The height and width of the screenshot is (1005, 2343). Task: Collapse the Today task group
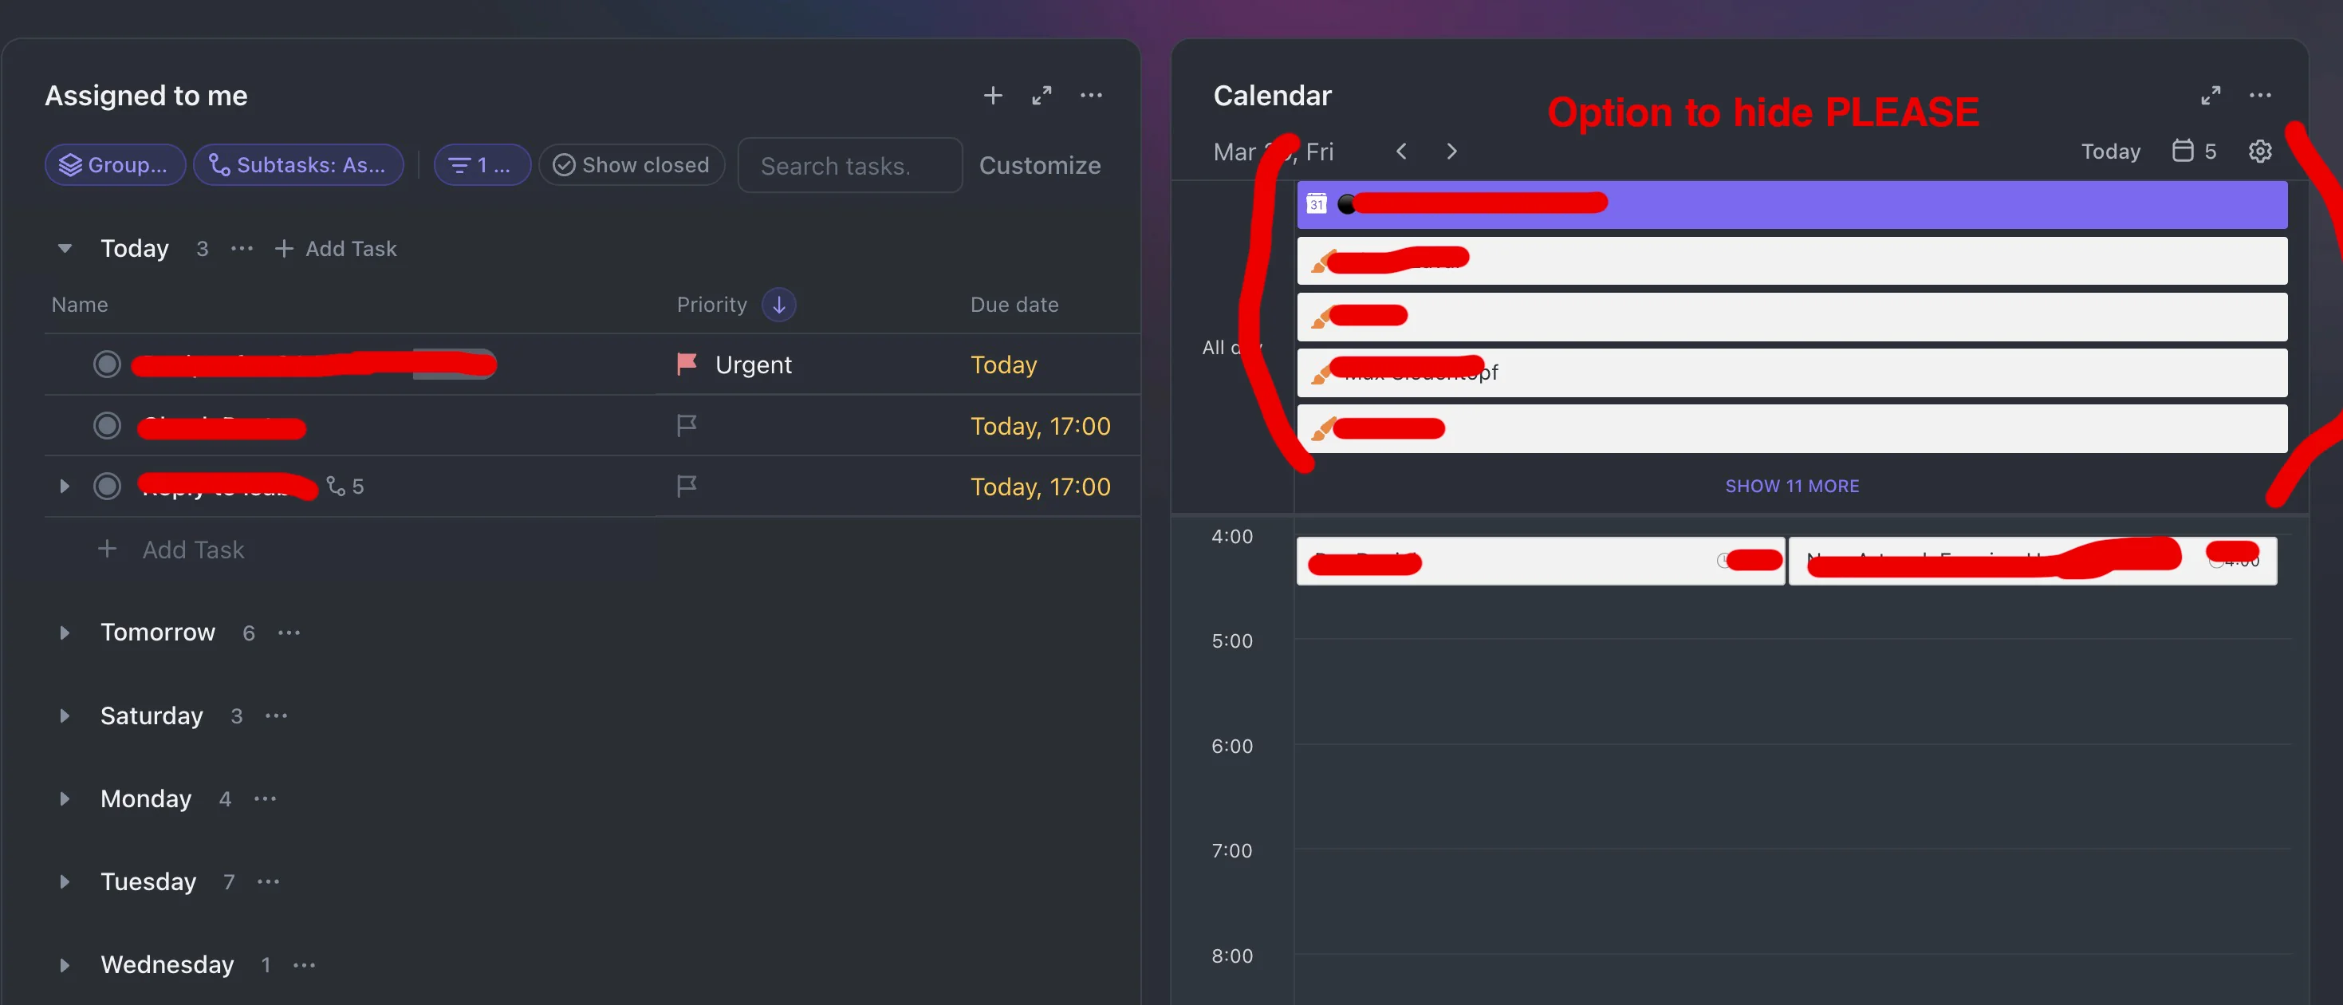click(65, 248)
